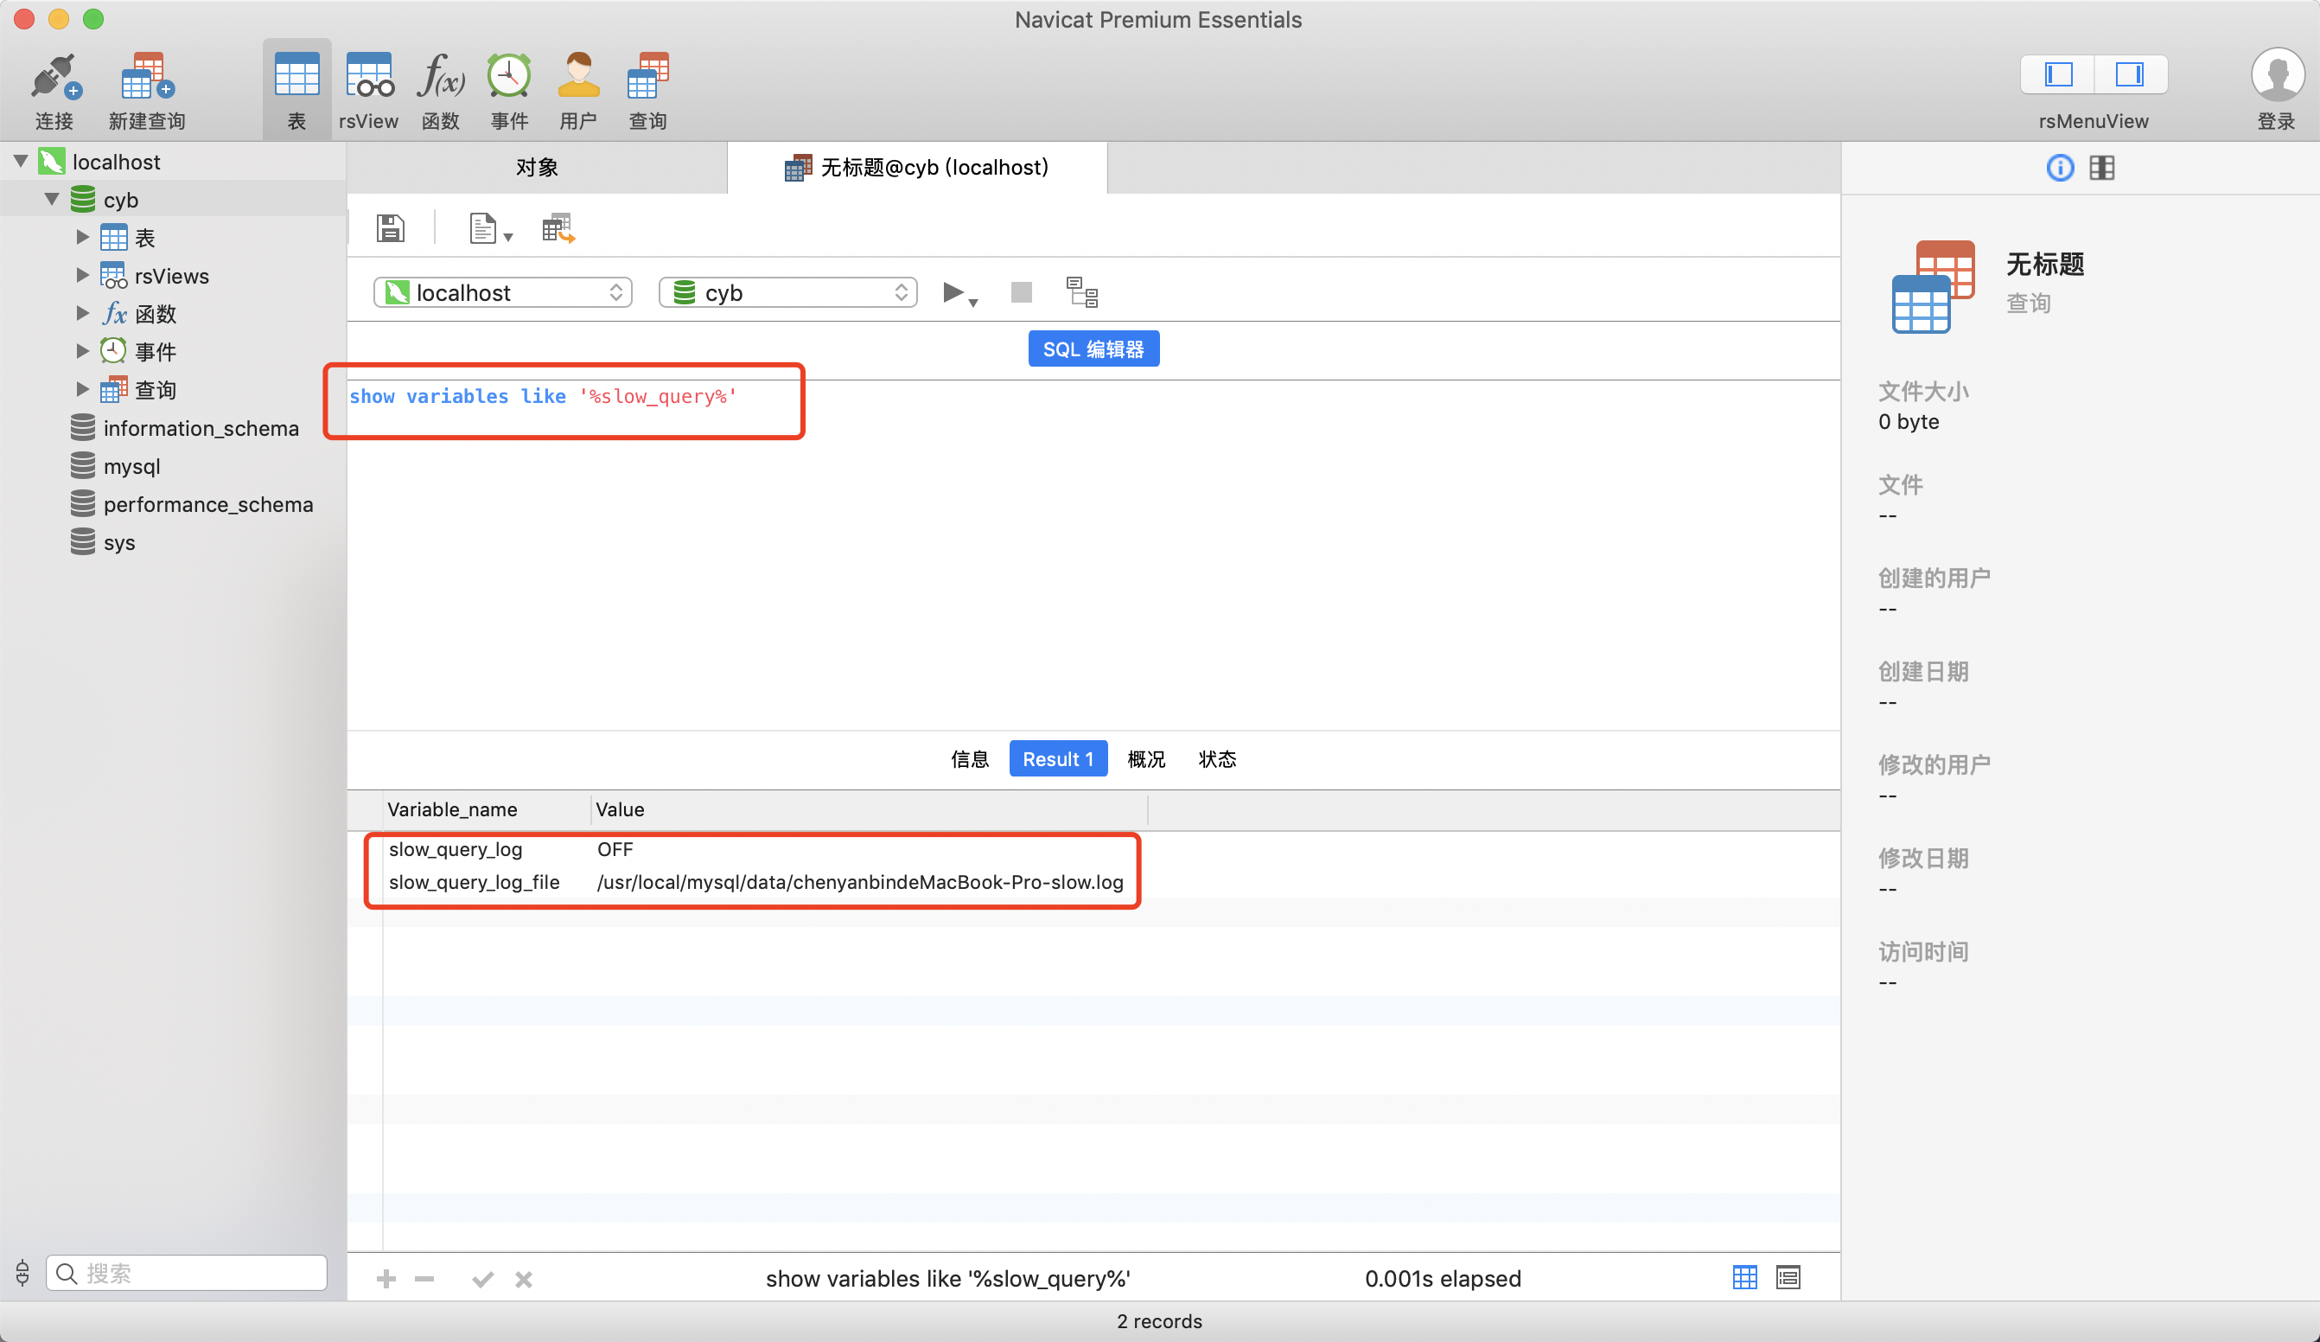This screenshot has width=2320, height=1342.
Task: Open the Event clock toolbar icon
Action: point(509,77)
